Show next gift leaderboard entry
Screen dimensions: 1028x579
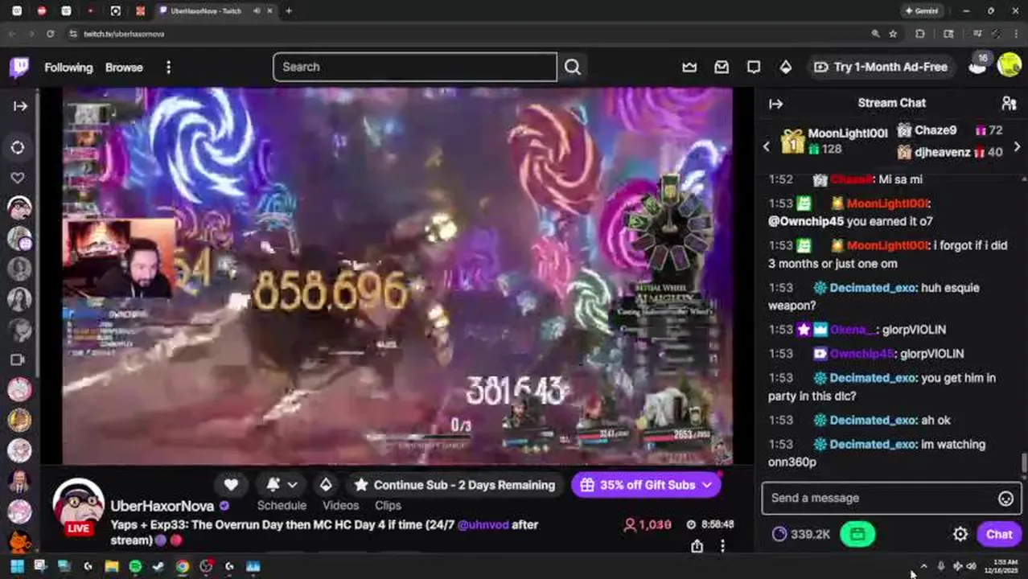pos(1017,146)
